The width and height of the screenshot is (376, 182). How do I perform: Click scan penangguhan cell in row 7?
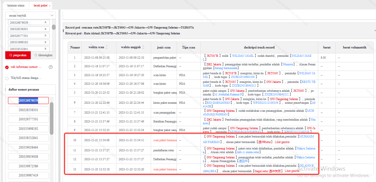tap(164, 113)
